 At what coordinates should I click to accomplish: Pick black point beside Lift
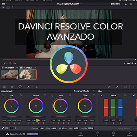click(3, 95)
